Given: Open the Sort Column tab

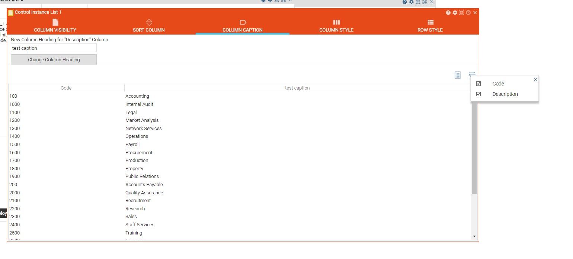Looking at the screenshot, I should coord(149,26).
